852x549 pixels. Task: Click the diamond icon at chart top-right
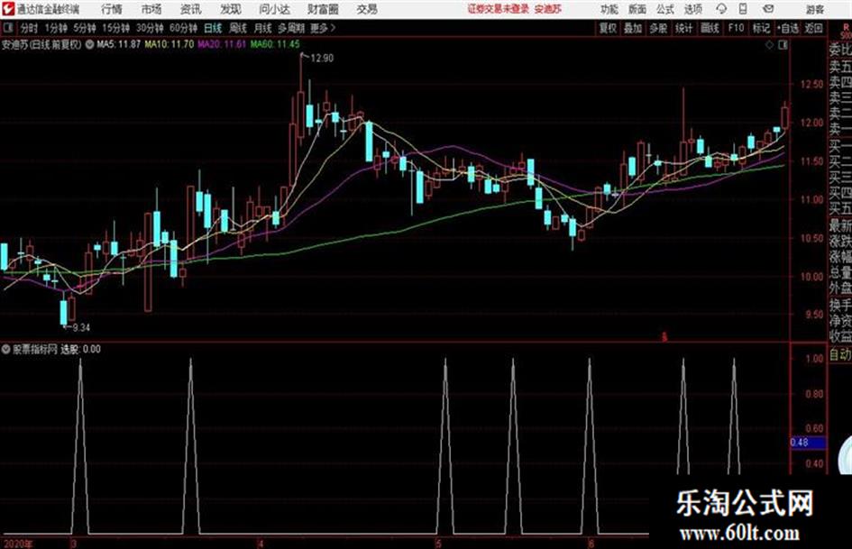[x=769, y=45]
